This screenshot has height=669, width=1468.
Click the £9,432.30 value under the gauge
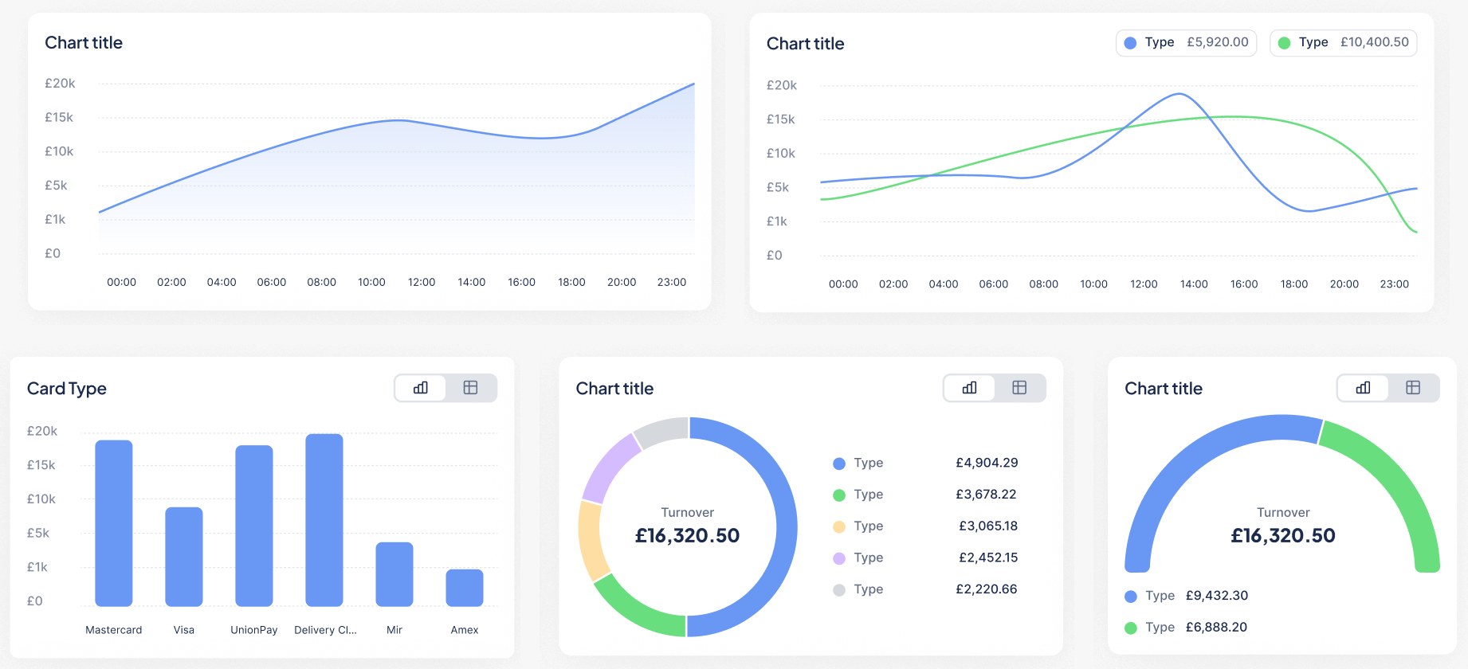[x=1217, y=596]
